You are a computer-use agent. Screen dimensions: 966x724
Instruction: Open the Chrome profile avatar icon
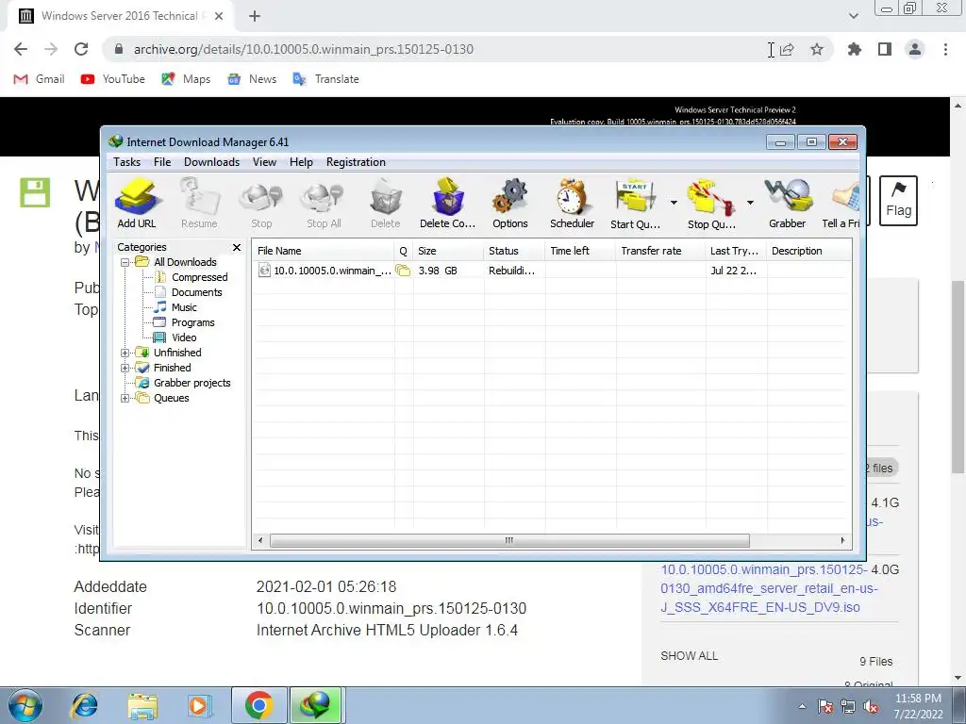tap(915, 49)
